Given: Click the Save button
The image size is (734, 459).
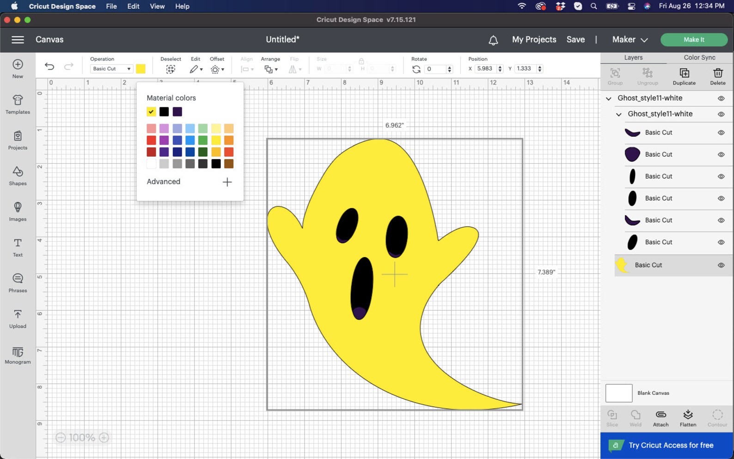Looking at the screenshot, I should [x=575, y=40].
